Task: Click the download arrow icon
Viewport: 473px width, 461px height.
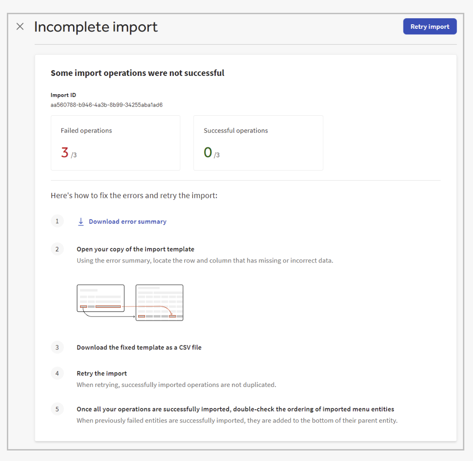Action: [81, 222]
